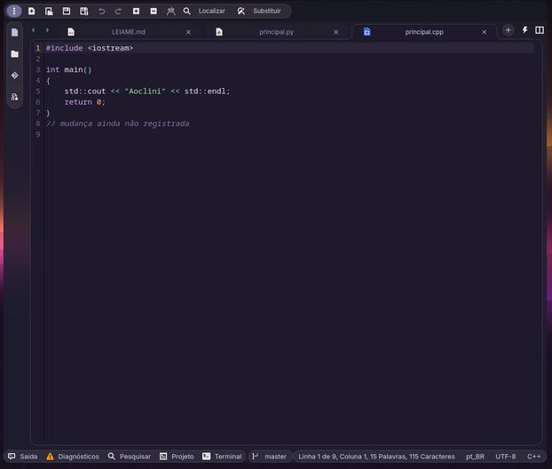Open the folder browser sidebar panel
Image resolution: width=552 pixels, height=469 pixels.
[14, 54]
